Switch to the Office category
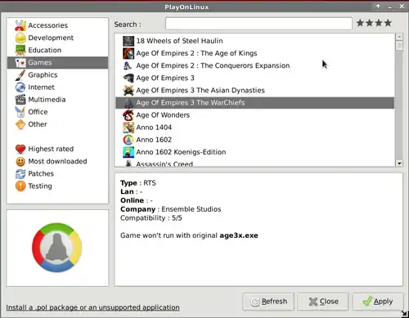This screenshot has height=318, width=409. (x=38, y=112)
